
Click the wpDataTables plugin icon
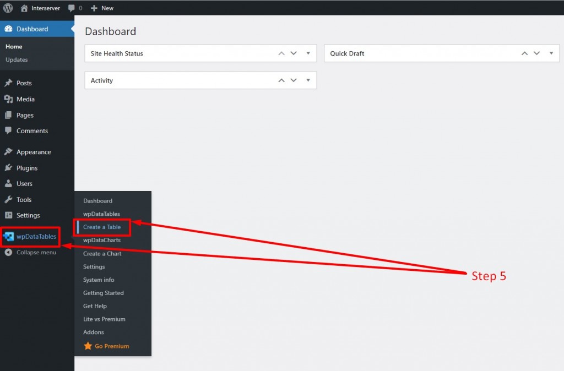click(x=8, y=237)
